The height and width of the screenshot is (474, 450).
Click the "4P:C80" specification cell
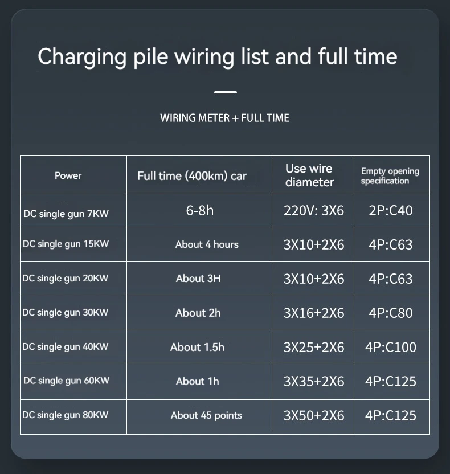(391, 313)
